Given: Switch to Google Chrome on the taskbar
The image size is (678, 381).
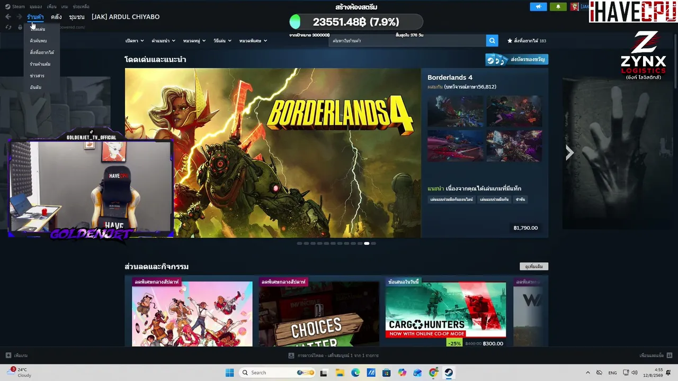Looking at the screenshot, I should pyautogui.click(x=433, y=373).
